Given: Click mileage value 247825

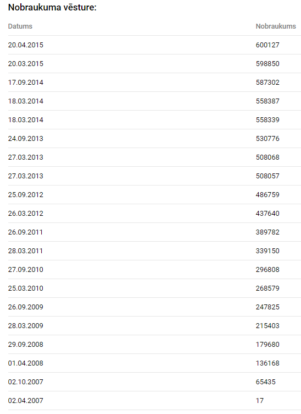Looking at the screenshot, I should (267, 307).
